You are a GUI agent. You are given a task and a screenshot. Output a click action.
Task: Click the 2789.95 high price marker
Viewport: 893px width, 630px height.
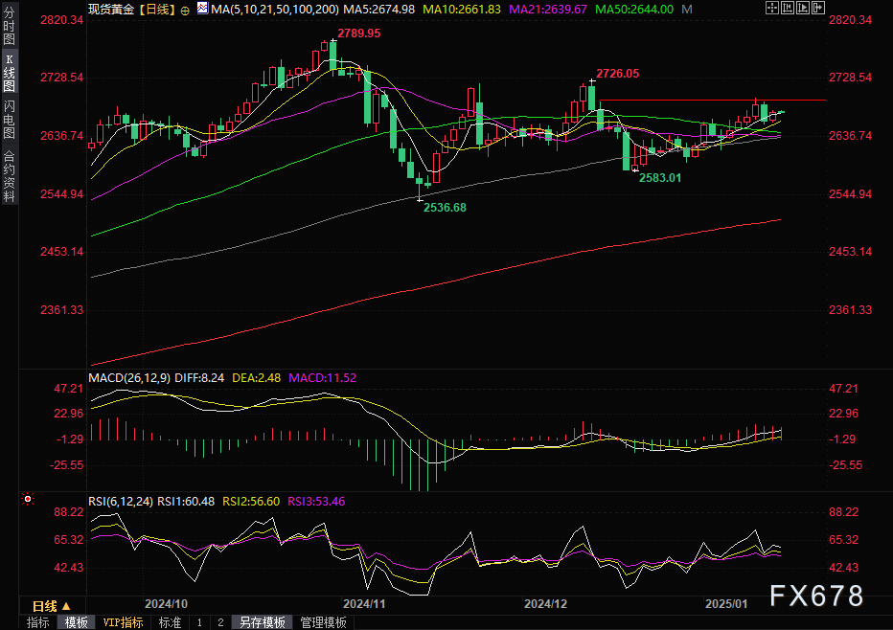click(359, 33)
